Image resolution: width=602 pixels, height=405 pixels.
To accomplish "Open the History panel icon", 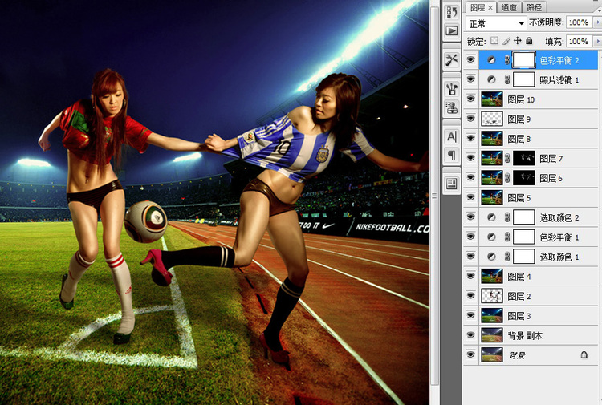I will (x=452, y=11).
